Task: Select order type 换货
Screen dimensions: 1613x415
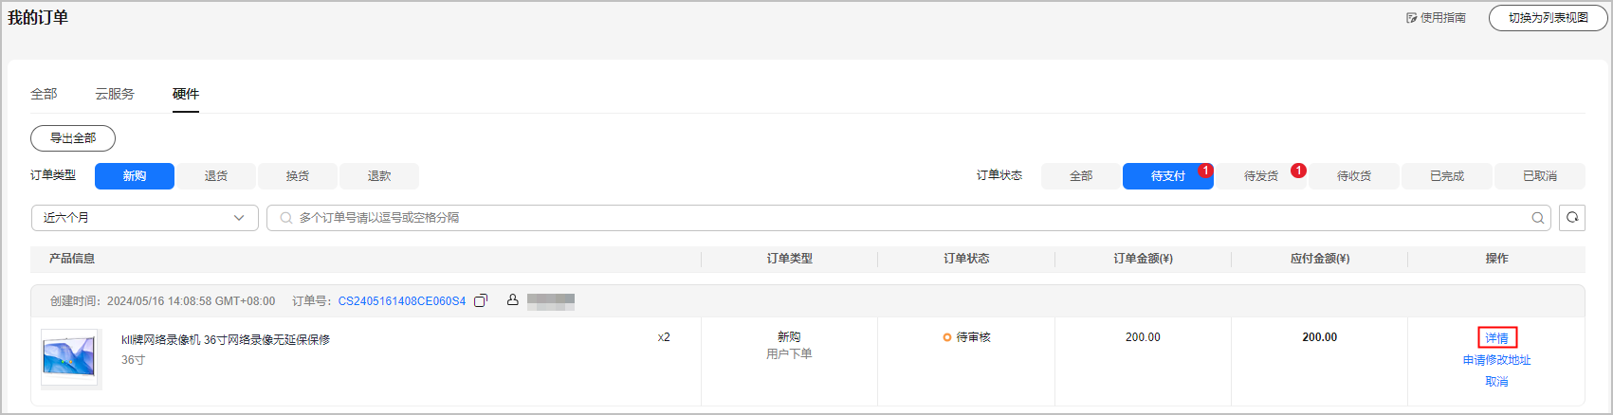Action: (298, 176)
